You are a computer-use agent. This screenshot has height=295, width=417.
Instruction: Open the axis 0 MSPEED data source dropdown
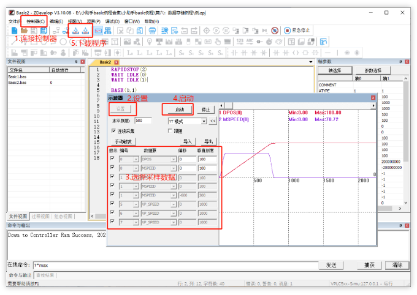(174, 168)
